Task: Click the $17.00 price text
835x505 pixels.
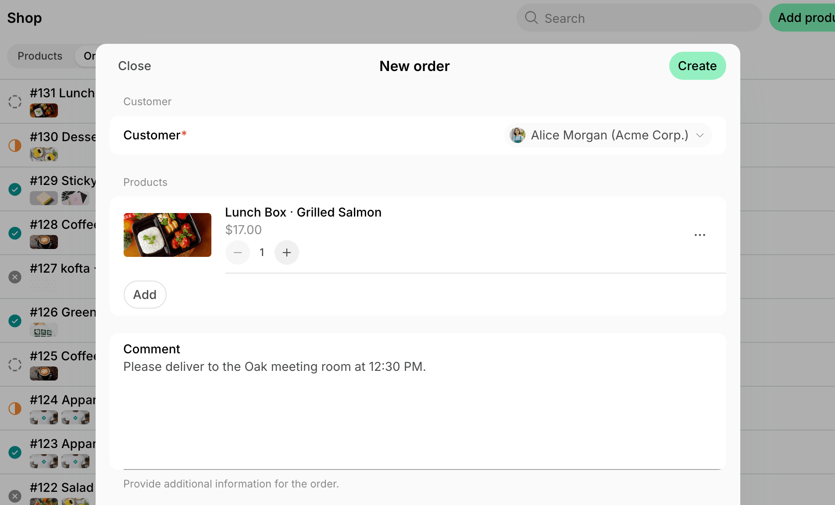Action: (x=243, y=230)
